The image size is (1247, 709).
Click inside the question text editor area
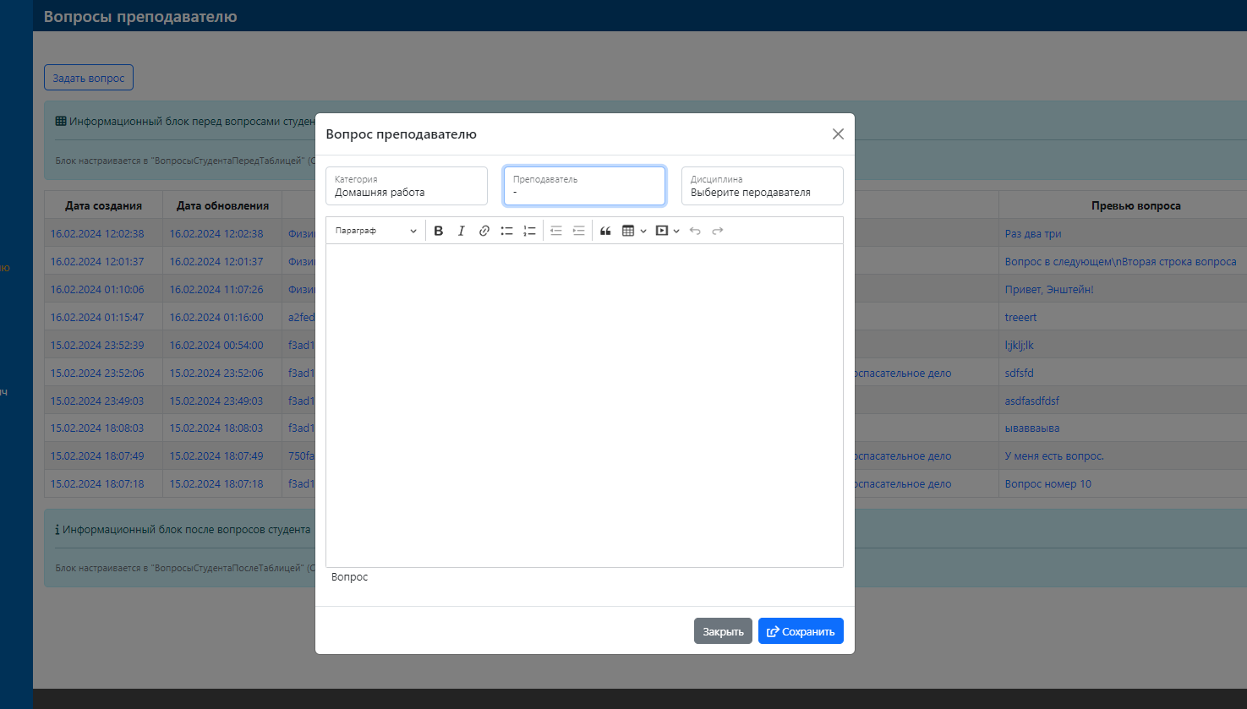(584, 406)
